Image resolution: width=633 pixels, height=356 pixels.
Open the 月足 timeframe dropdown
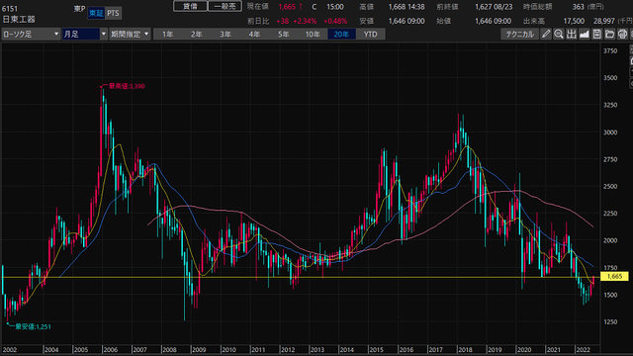tap(85, 35)
